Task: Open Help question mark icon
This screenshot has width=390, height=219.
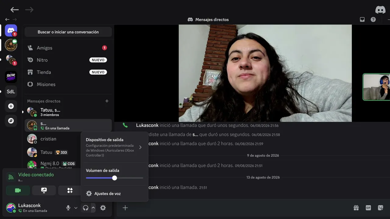Action: pyautogui.click(x=373, y=19)
